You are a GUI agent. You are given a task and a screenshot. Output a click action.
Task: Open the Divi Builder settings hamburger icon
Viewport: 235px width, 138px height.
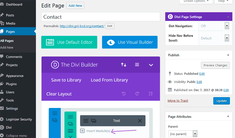[137, 65]
